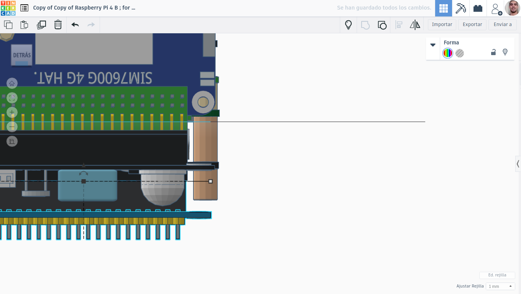Open the Ajustar Rejilla 1 mm dropdown

tap(500, 286)
